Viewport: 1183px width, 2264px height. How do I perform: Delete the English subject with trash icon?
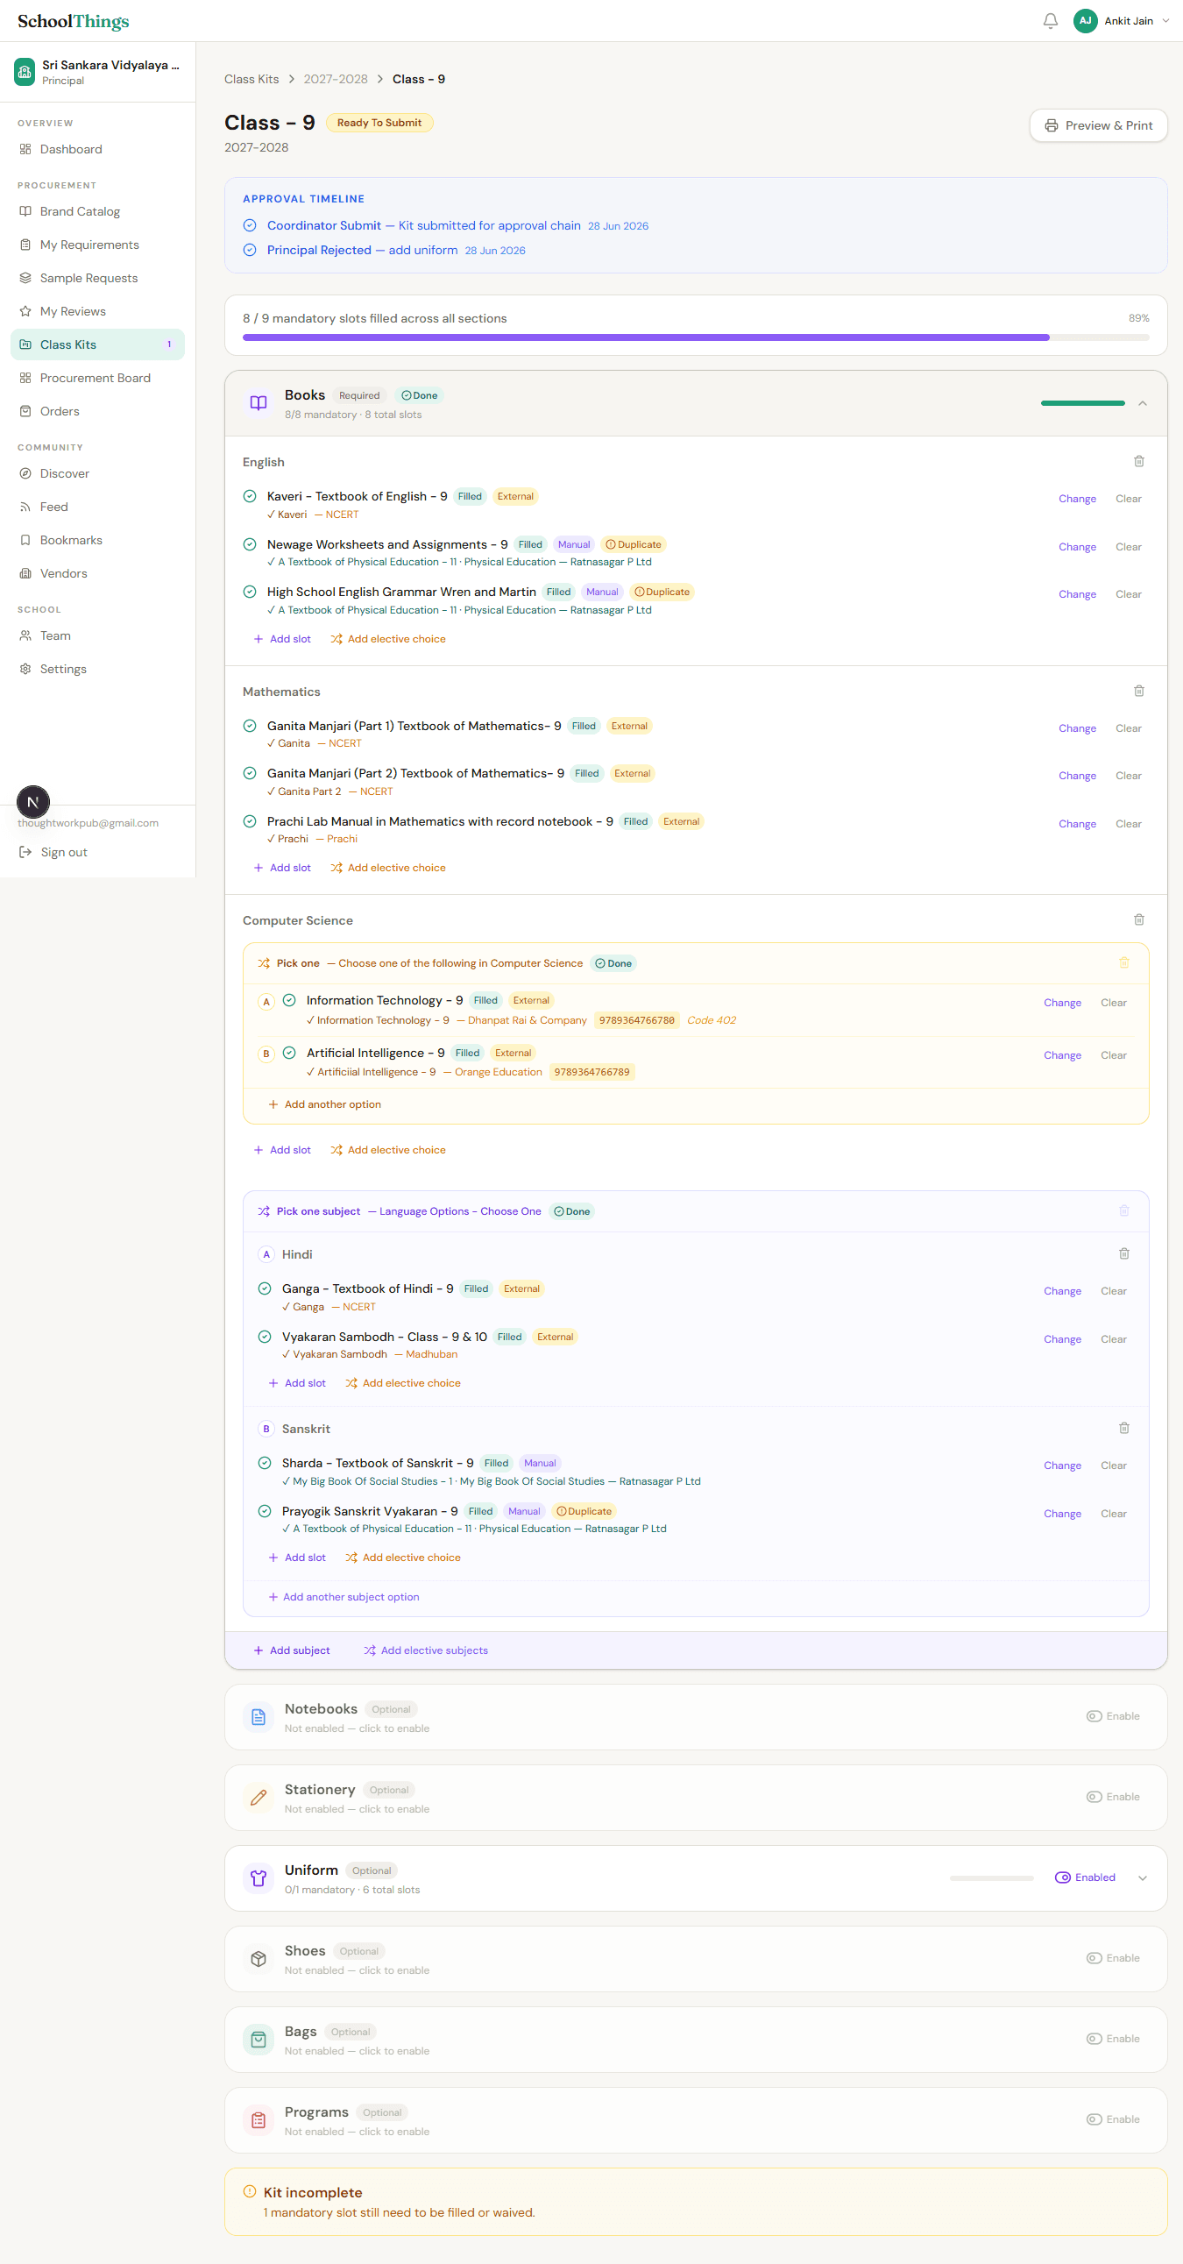click(1139, 461)
